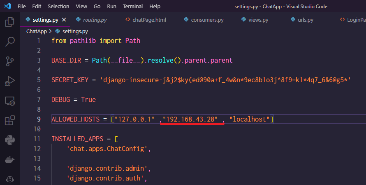
Task: Open the Explorer view in activity bar
Action: 9,22
